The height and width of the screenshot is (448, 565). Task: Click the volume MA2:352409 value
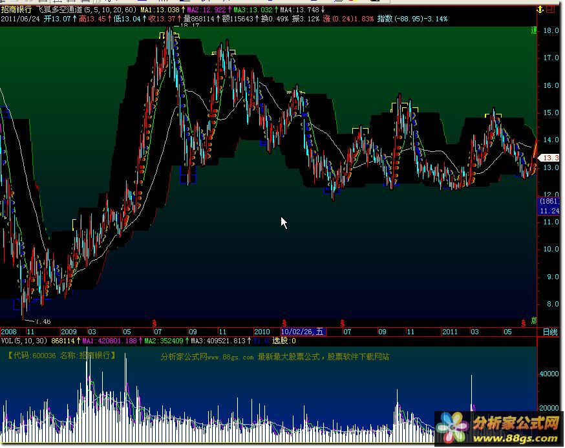click(x=164, y=341)
